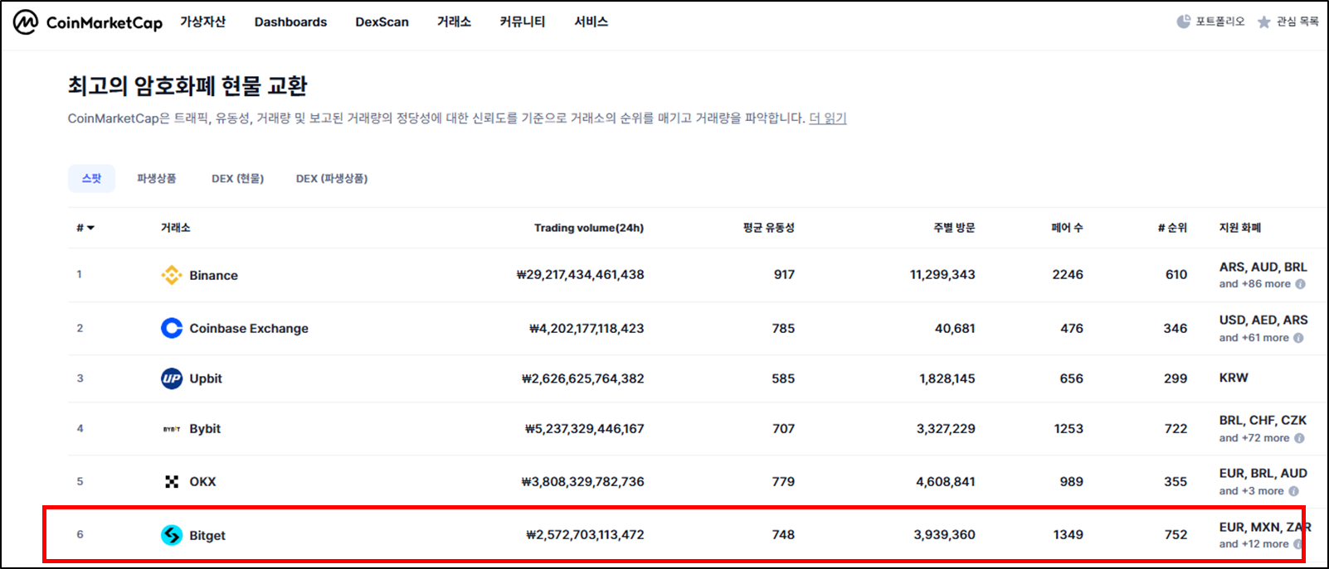This screenshot has width=1329, height=569.
Task: Click Upbit weekly visits 1,828,145
Action: point(947,379)
